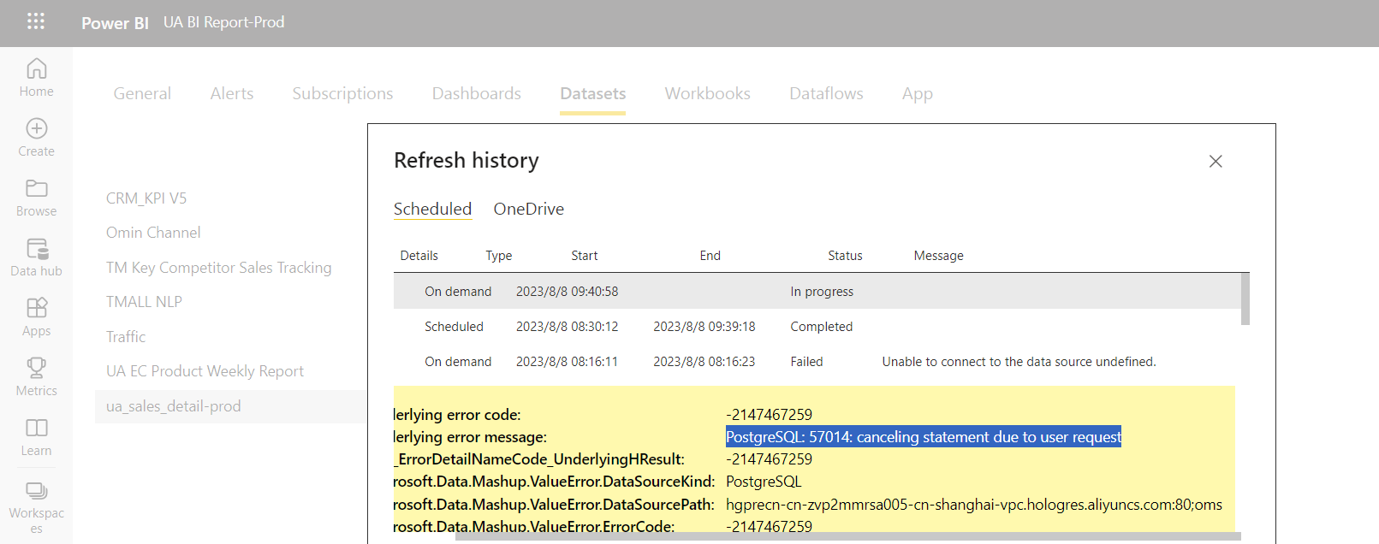
Task: Go to Home in the sidebar
Action: (36, 77)
